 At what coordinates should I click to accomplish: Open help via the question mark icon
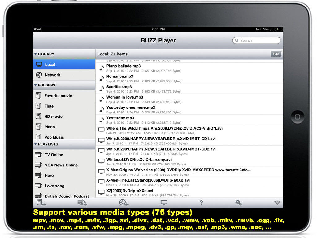tap(201, 202)
